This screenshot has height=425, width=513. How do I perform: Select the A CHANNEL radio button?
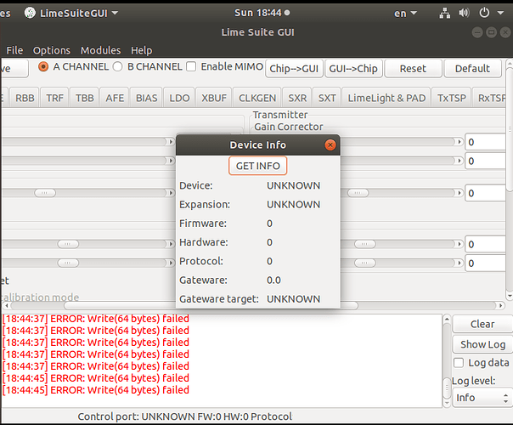coord(43,67)
